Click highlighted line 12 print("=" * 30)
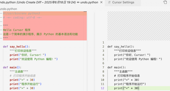Image resolution: width=170 pixels, height=91 pixels. click(x=126, y=88)
